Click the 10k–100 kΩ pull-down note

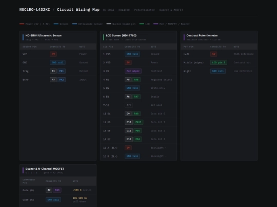80,200
